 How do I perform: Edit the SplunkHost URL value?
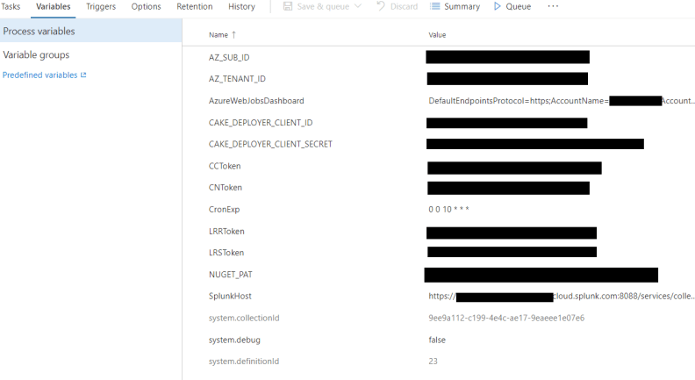(x=562, y=297)
